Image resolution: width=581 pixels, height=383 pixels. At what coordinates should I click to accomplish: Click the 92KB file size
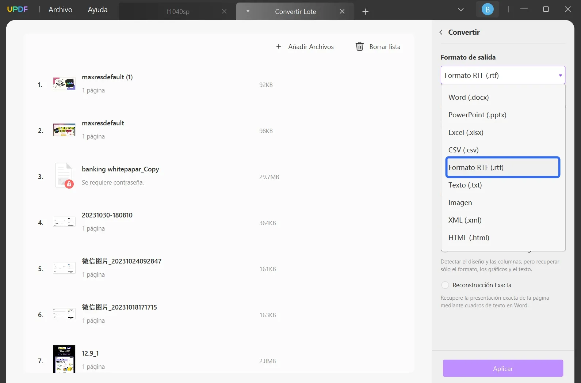(x=266, y=85)
